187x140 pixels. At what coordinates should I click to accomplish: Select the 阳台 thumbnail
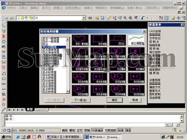(x=117, y=40)
